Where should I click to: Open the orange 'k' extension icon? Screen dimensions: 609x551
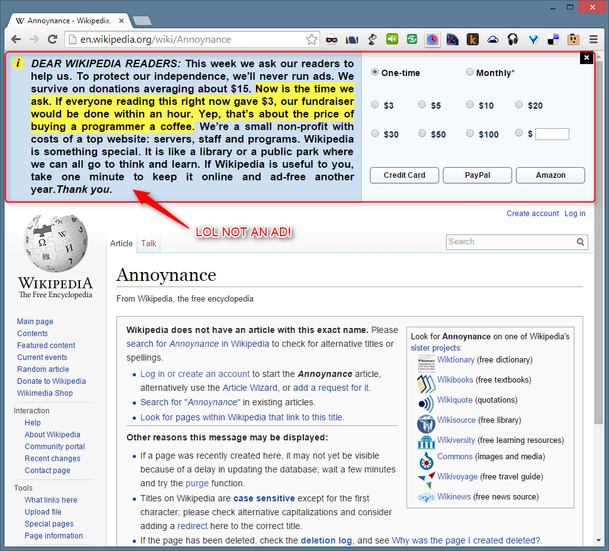click(x=472, y=39)
